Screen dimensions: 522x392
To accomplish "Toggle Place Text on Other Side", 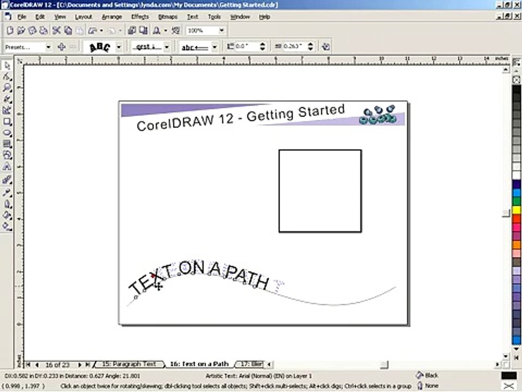I will click(x=326, y=47).
